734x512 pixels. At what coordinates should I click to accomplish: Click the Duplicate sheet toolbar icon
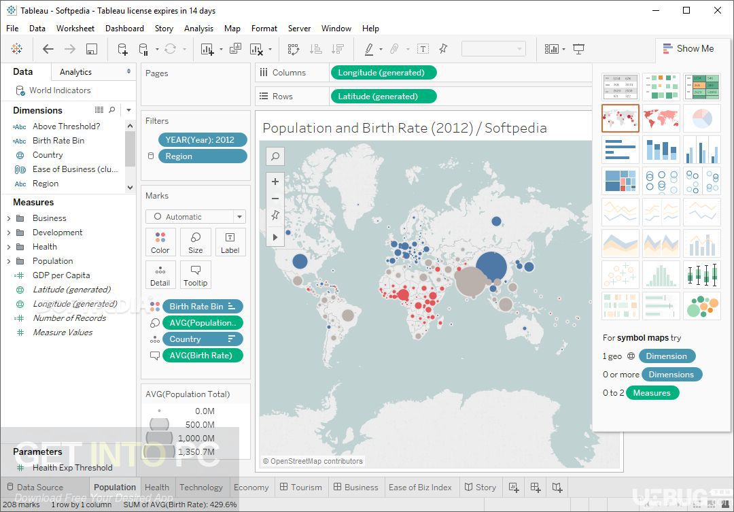click(235, 48)
